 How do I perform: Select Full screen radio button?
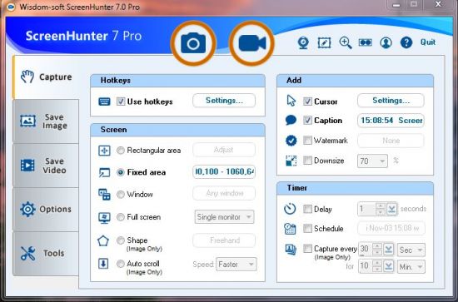click(x=121, y=217)
